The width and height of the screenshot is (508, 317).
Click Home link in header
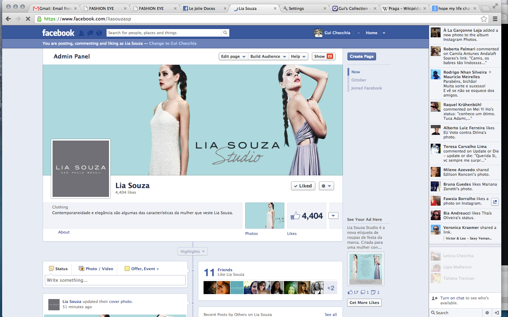click(371, 33)
